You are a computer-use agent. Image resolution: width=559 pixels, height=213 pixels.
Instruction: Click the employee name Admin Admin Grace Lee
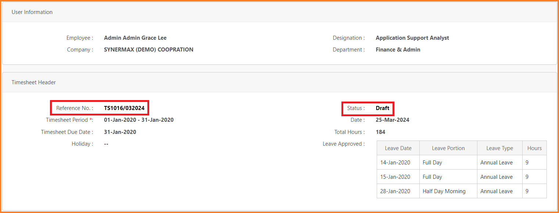[135, 38]
